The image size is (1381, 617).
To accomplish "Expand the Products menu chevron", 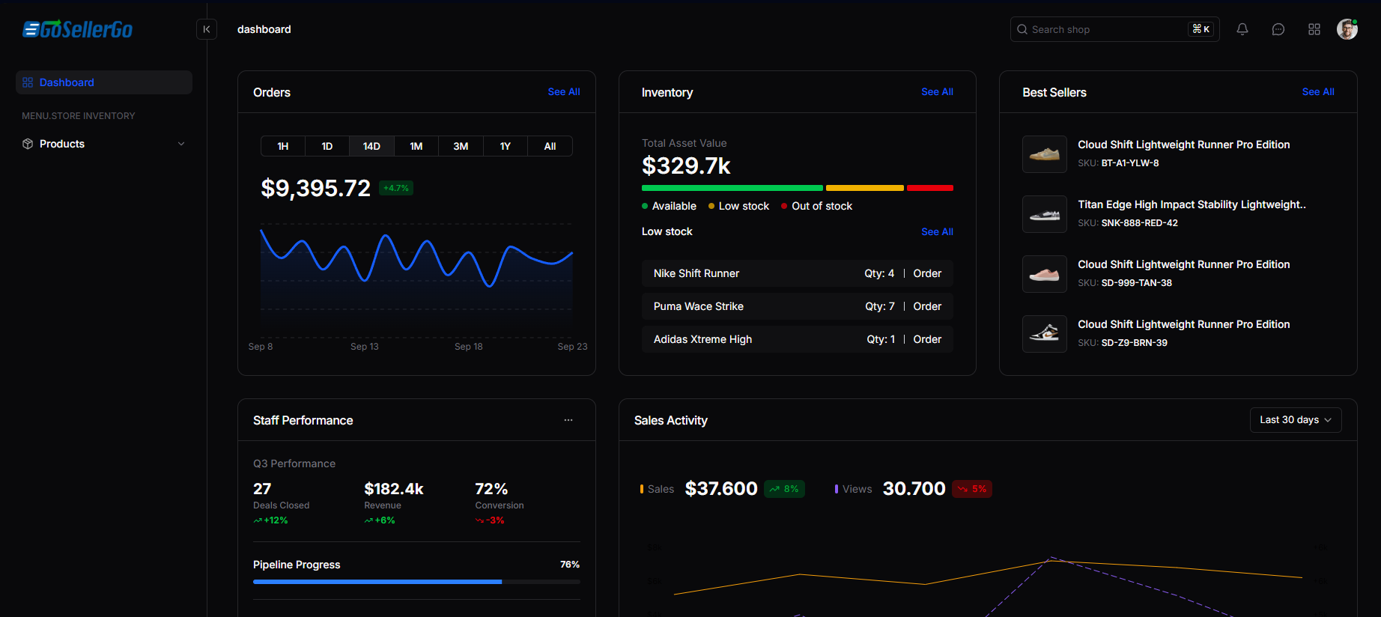I will pyautogui.click(x=181, y=144).
